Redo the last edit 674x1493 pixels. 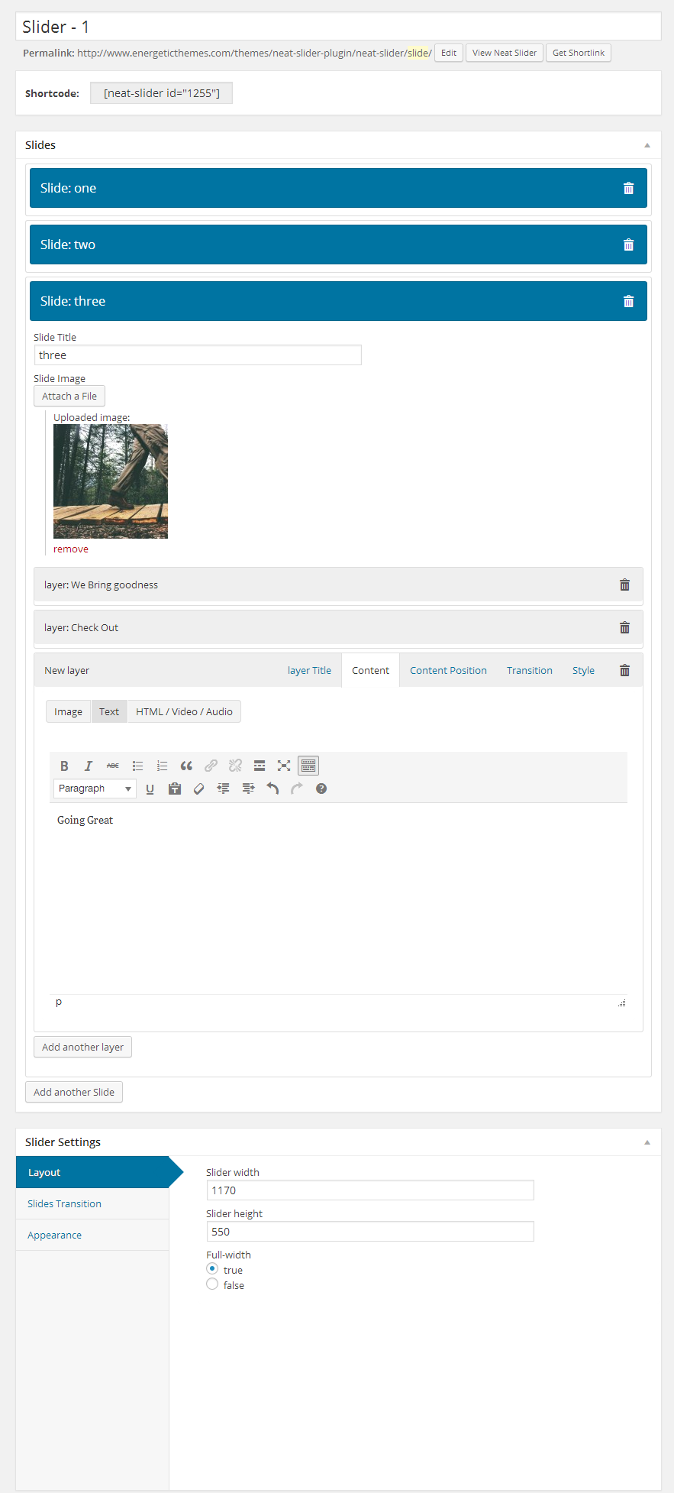[297, 789]
